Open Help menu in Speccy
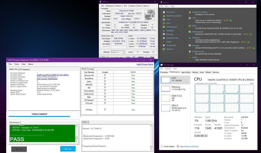This screenshot has height=153, width=261. (172, 6)
